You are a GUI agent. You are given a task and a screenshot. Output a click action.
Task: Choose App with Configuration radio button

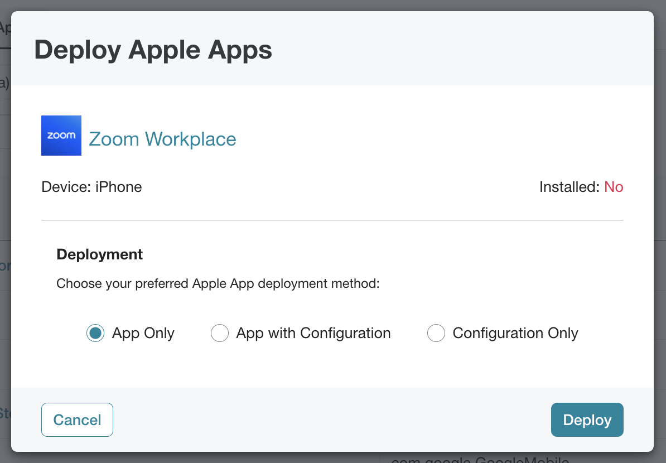(220, 333)
